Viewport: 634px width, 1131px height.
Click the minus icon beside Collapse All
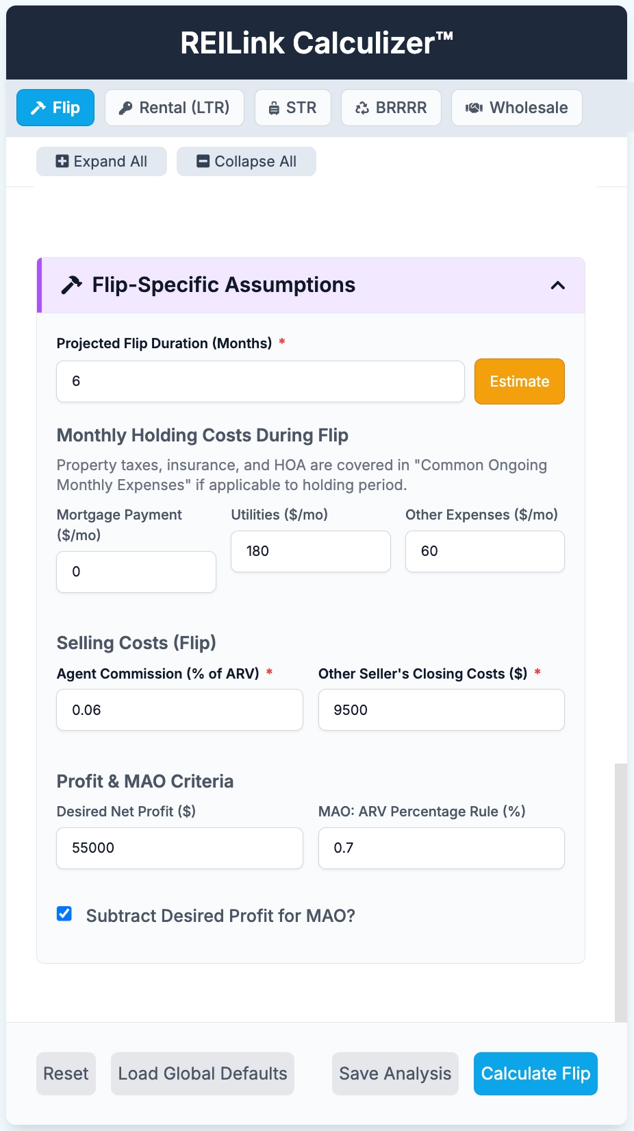(202, 161)
